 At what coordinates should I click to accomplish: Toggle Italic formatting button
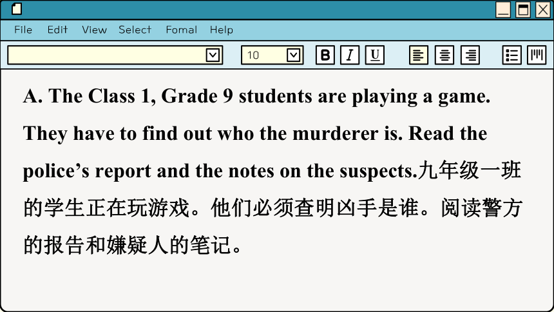pos(350,55)
